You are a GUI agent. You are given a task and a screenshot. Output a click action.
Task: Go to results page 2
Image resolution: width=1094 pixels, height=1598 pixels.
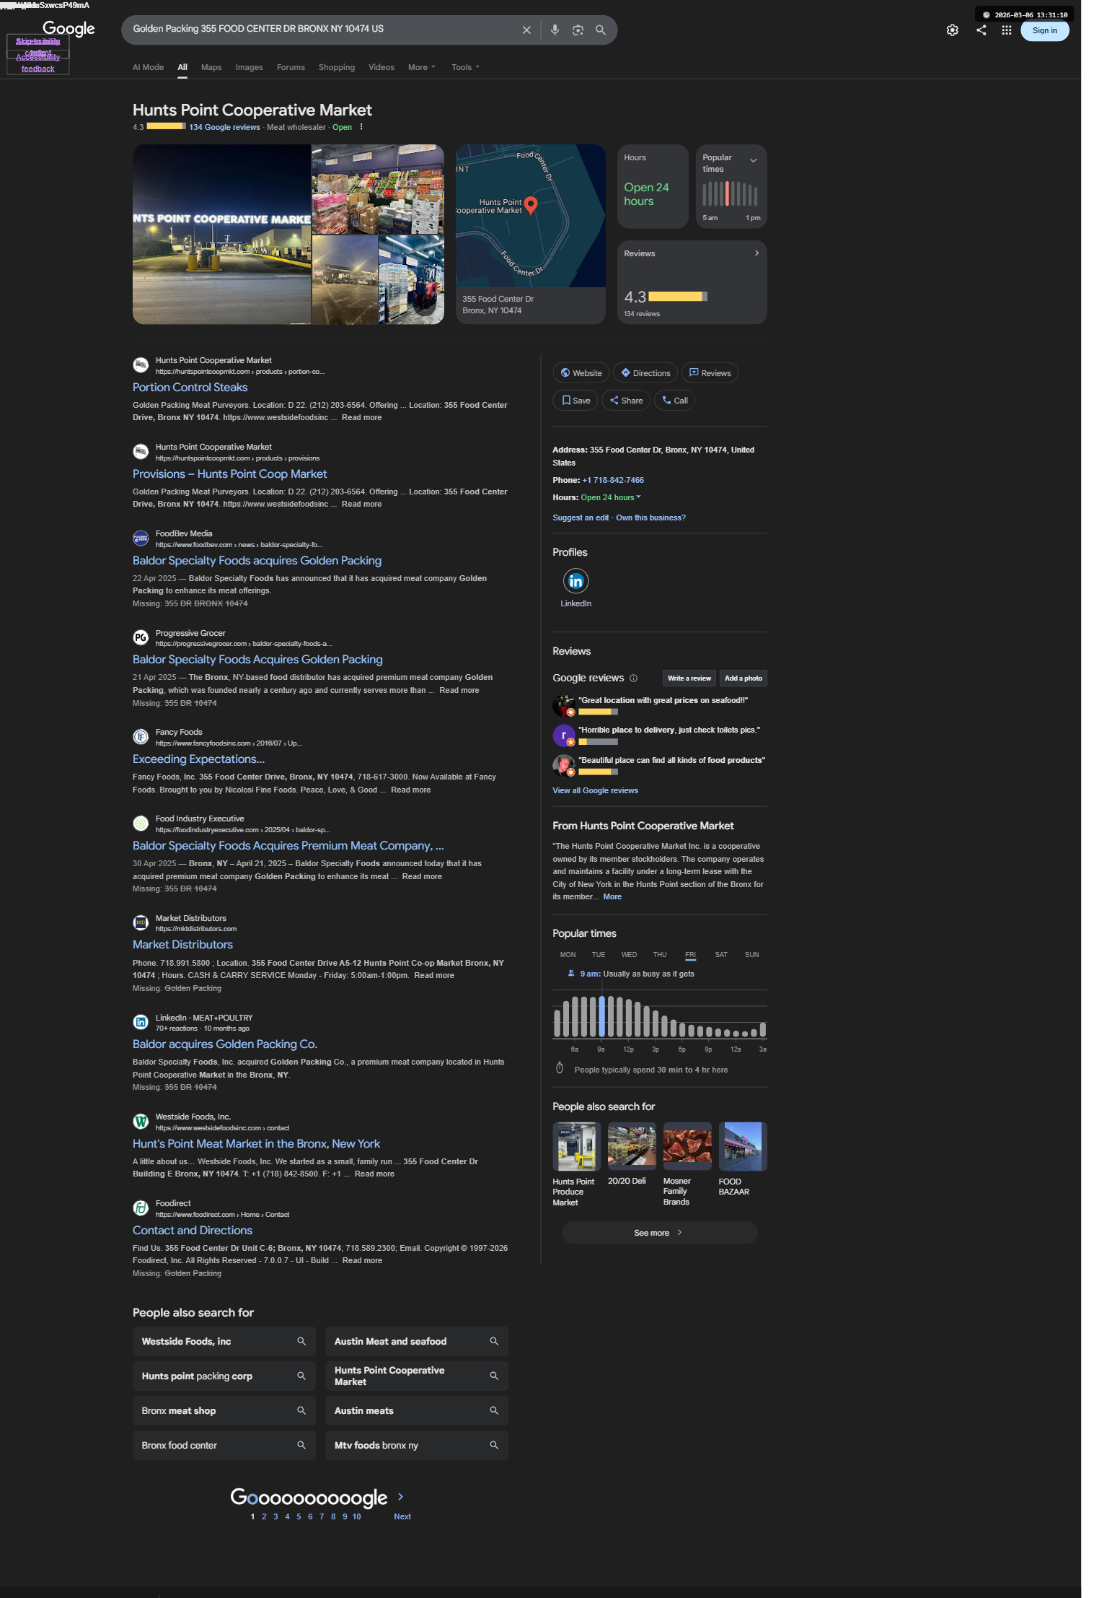pos(264,1516)
